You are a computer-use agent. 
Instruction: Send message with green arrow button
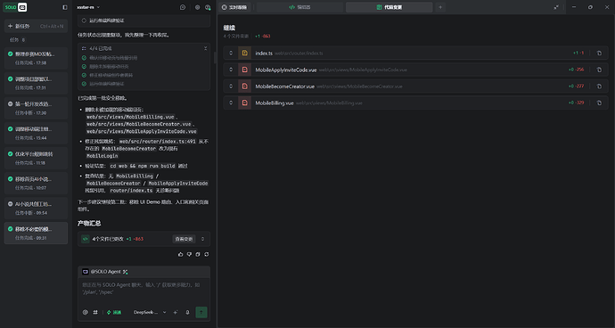(201, 312)
